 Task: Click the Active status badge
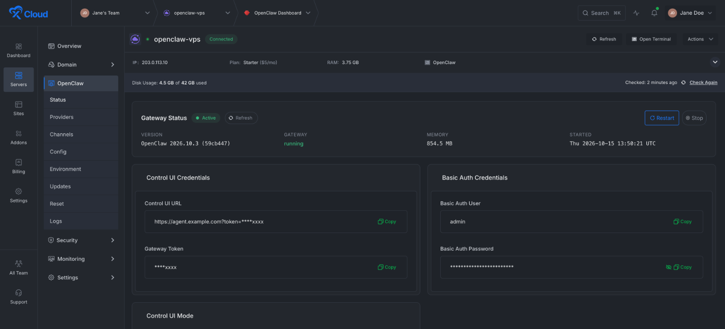point(206,118)
